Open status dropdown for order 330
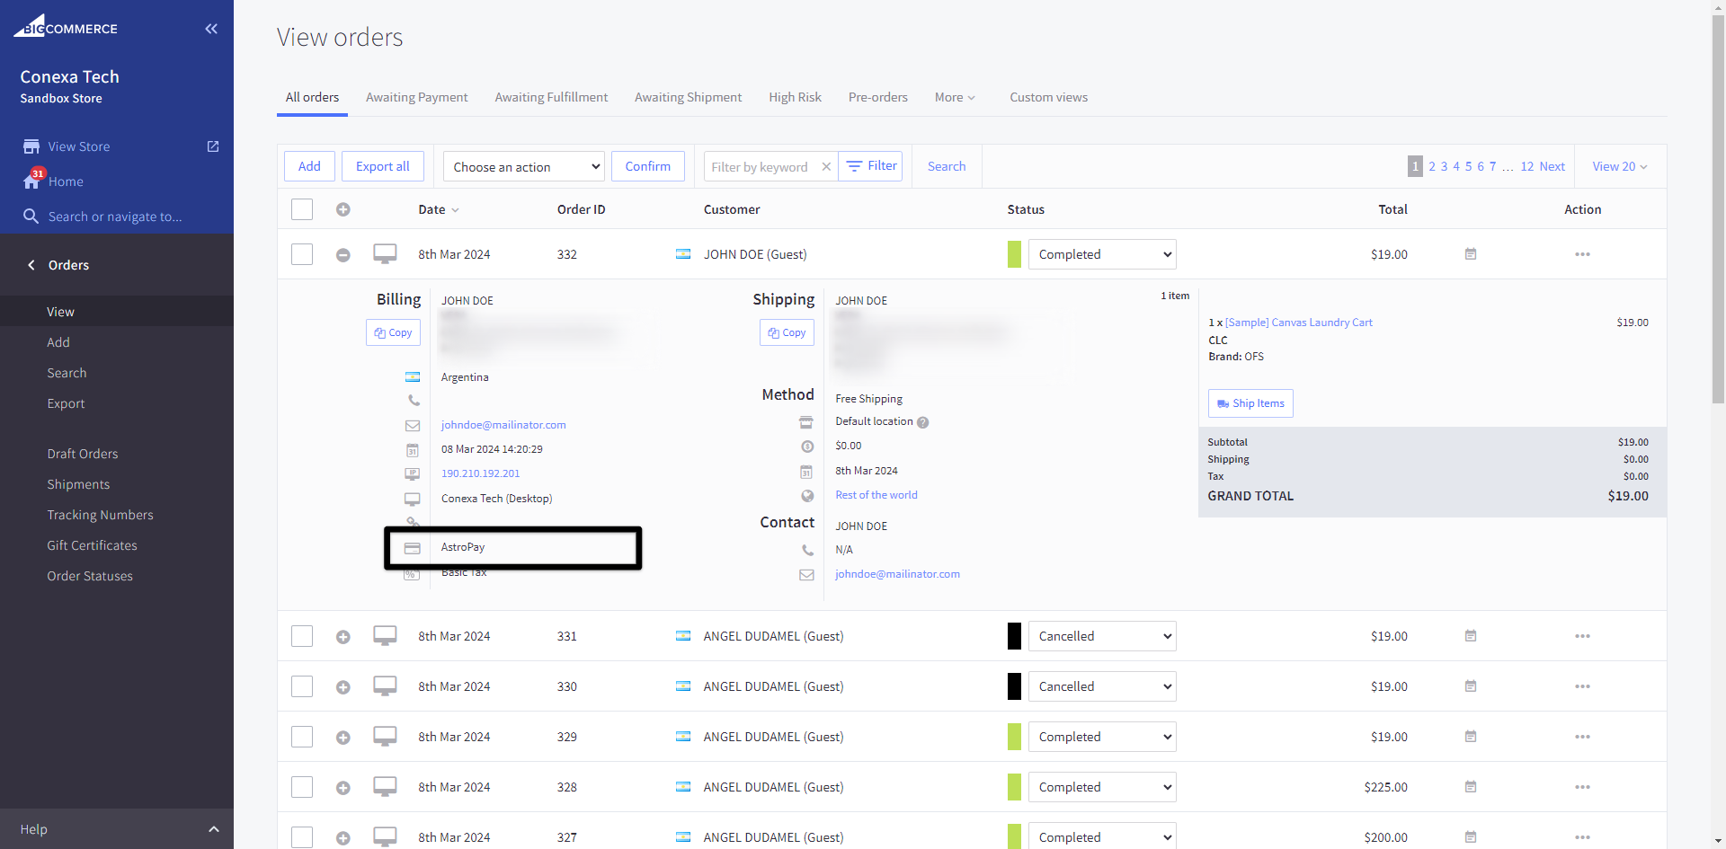The image size is (1726, 849). point(1102,686)
